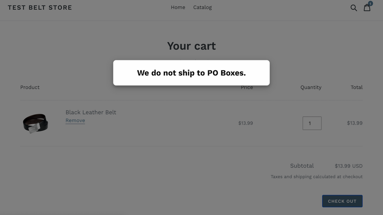Click the Subtotal amount of $13.99 USD
The height and width of the screenshot is (215, 383).
(x=349, y=166)
